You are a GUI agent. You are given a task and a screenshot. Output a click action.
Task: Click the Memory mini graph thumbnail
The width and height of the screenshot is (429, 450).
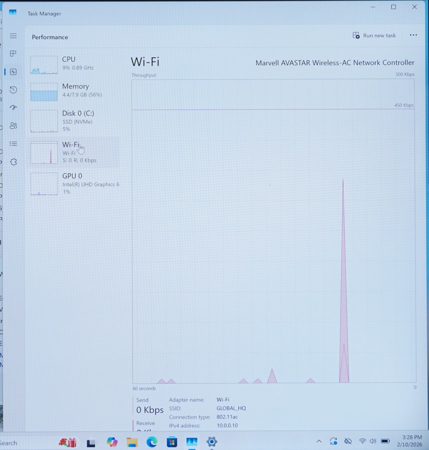coord(44,92)
